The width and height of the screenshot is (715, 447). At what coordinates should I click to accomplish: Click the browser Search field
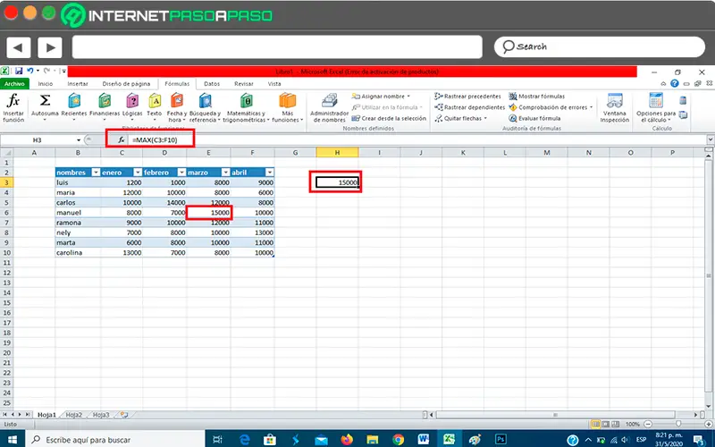click(x=600, y=46)
